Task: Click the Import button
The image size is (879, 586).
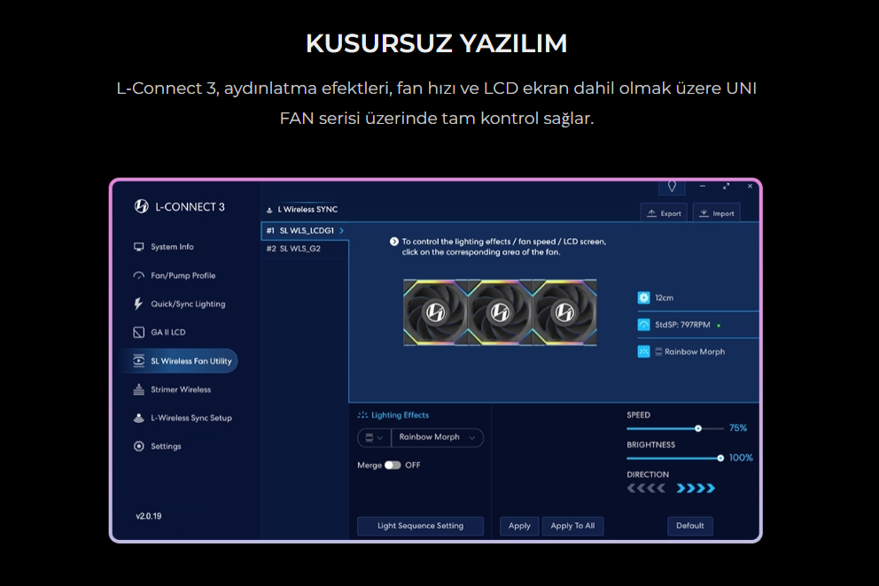Action: coord(717,213)
